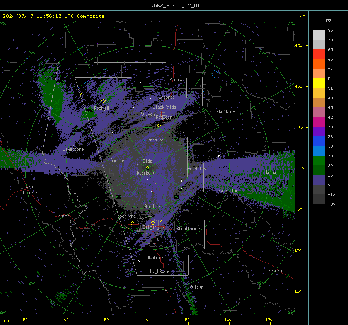Image resolution: width=348 pixels, height=325 pixels.
Task: Click the white asterisk above Limestone label
Action: pos(73,146)
